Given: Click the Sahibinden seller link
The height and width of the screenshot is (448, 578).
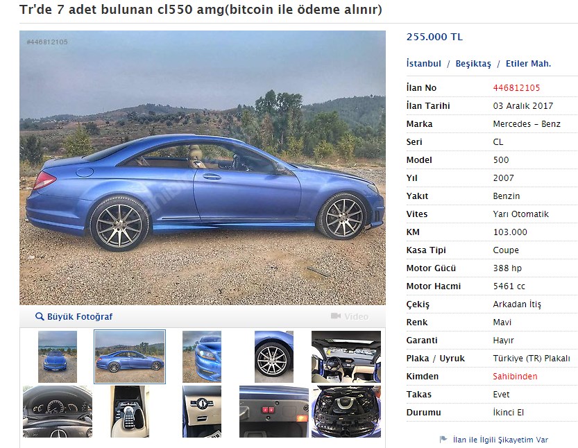Looking at the screenshot, I should coord(515,376).
